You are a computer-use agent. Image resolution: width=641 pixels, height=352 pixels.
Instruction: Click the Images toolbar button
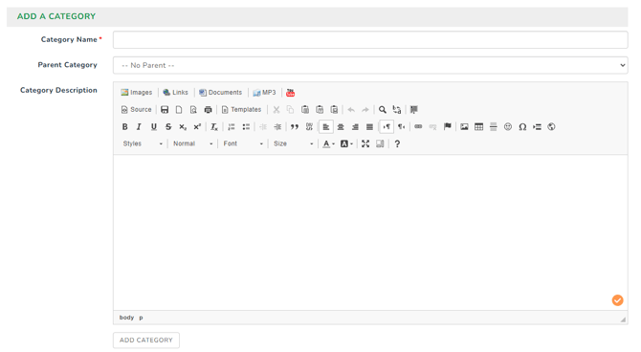tap(137, 93)
